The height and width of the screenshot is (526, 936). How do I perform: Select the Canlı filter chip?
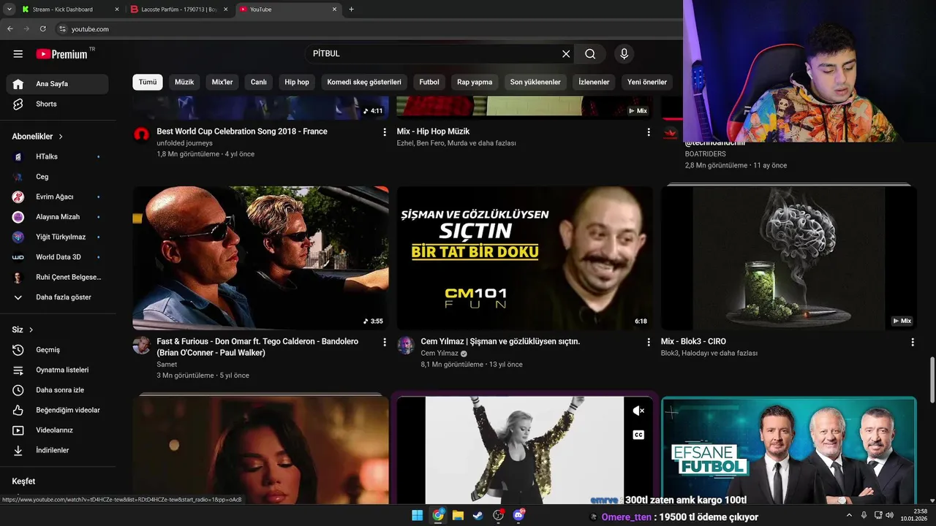pyautogui.click(x=259, y=82)
